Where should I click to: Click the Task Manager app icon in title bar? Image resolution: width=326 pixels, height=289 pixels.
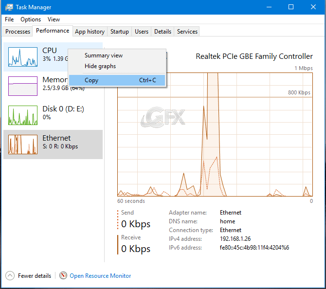[9, 7]
